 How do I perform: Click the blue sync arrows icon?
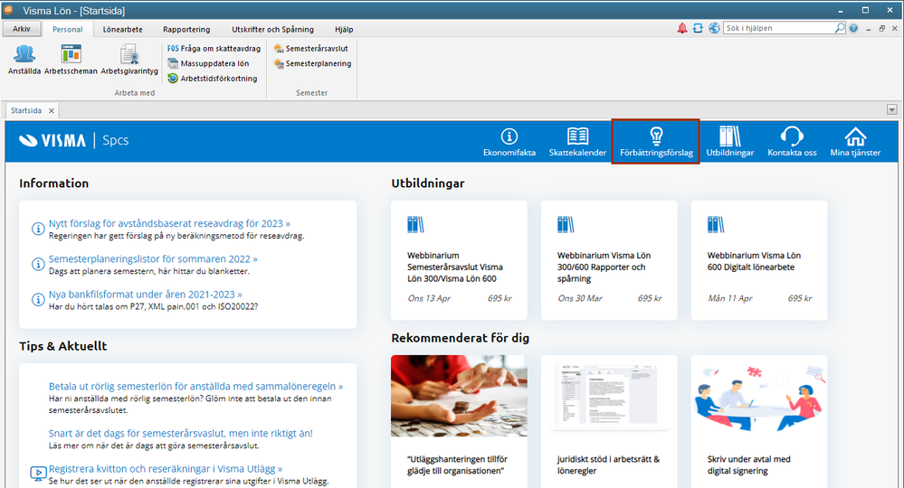(698, 28)
